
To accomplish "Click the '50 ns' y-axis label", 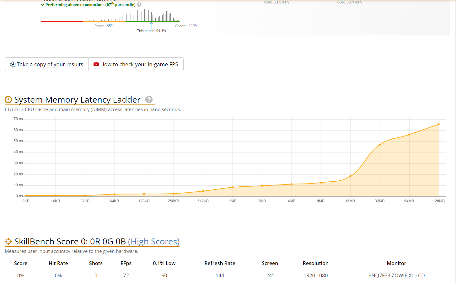I will click(18, 141).
